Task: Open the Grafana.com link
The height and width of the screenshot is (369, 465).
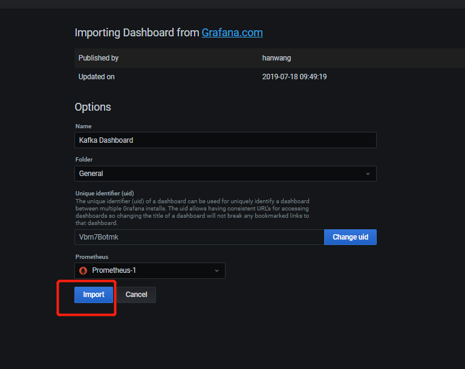Action: point(232,33)
